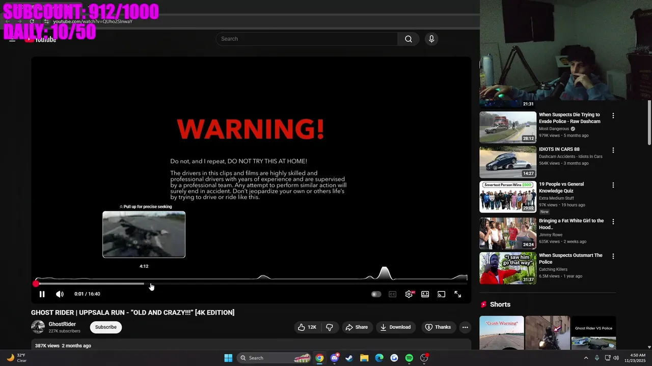652x366 pixels.
Task: Share the Ghost Rider video
Action: (x=357, y=327)
